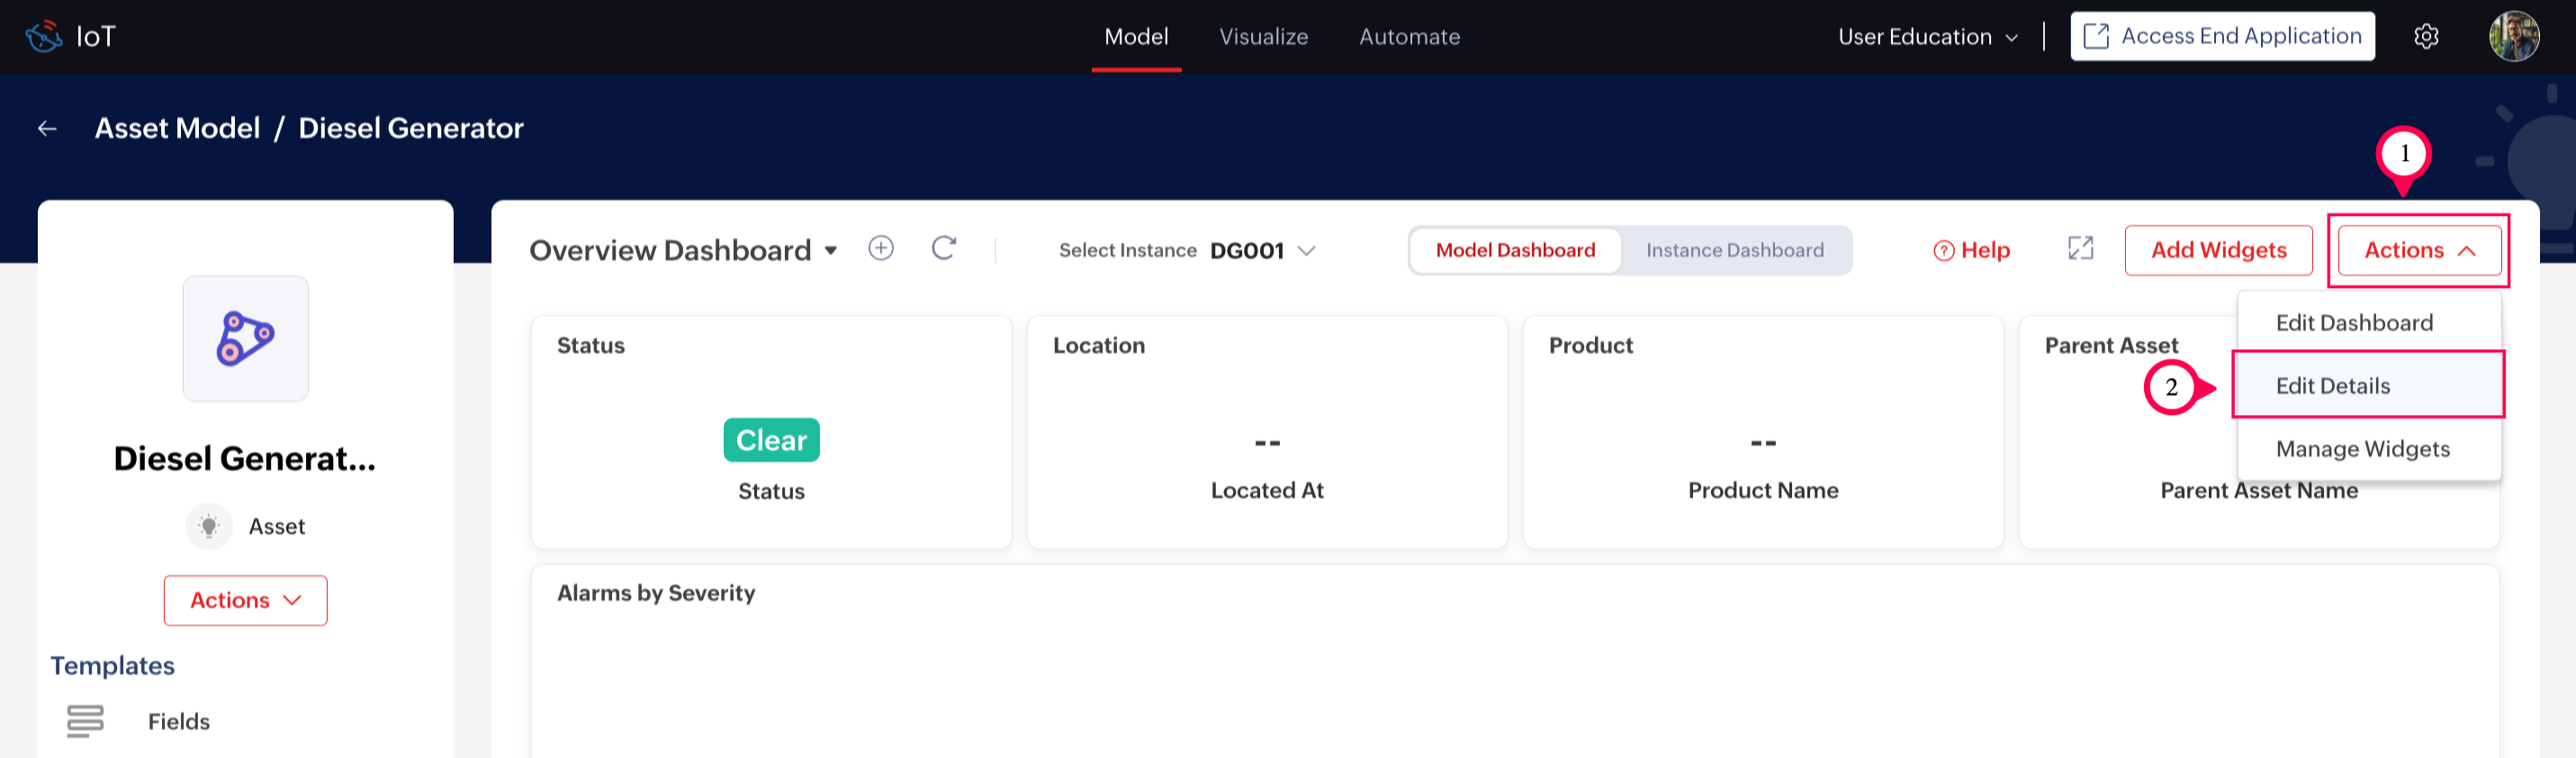
Task: Click the IoT logo icon
Action: 44,37
